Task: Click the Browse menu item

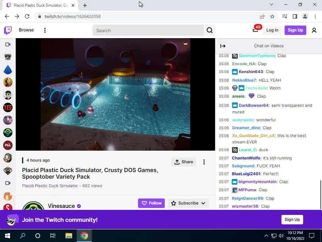Action: [x=26, y=30]
